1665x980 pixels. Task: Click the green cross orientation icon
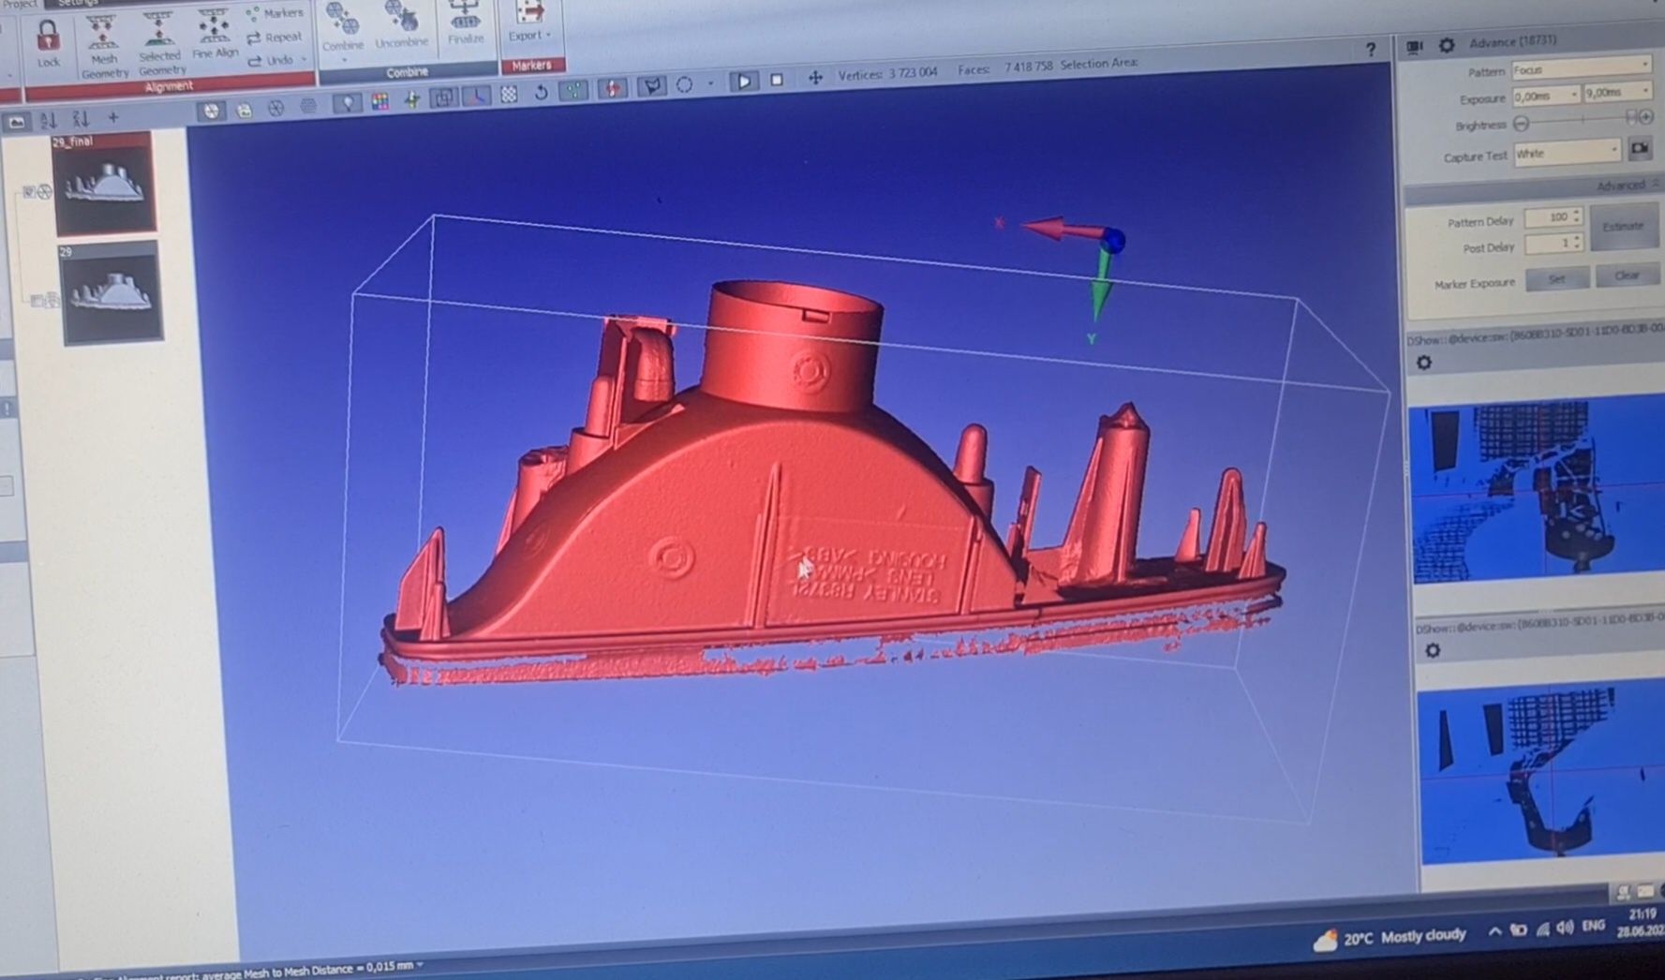point(411,99)
